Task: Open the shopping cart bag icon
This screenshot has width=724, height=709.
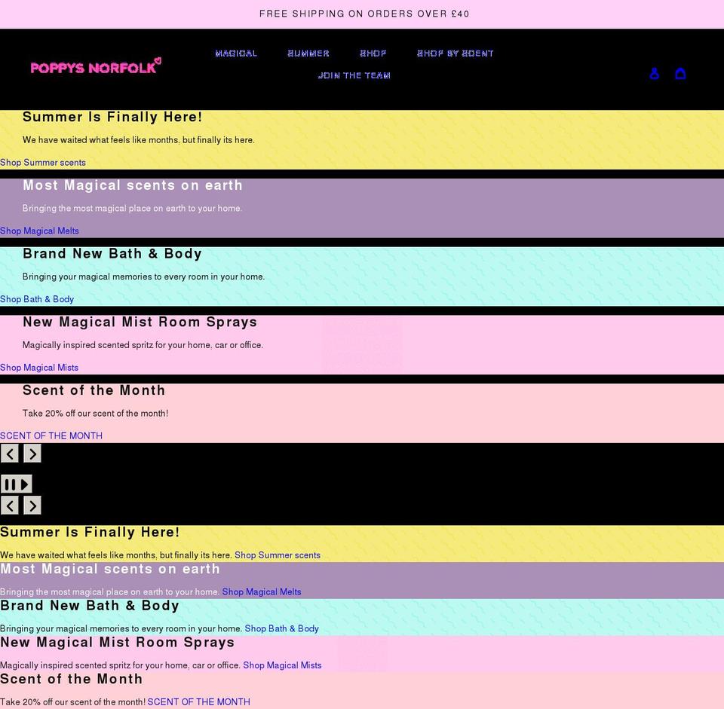Action: pos(680,73)
